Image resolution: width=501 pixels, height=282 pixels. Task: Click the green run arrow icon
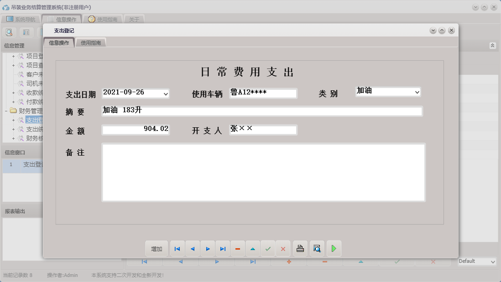click(334, 248)
